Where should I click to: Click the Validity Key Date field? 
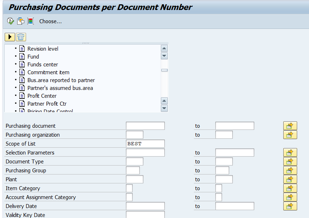pos(145,215)
